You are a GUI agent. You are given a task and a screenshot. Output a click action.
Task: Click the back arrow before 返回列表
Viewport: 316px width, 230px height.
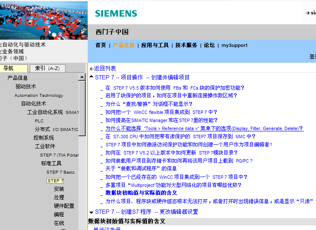click(92, 69)
